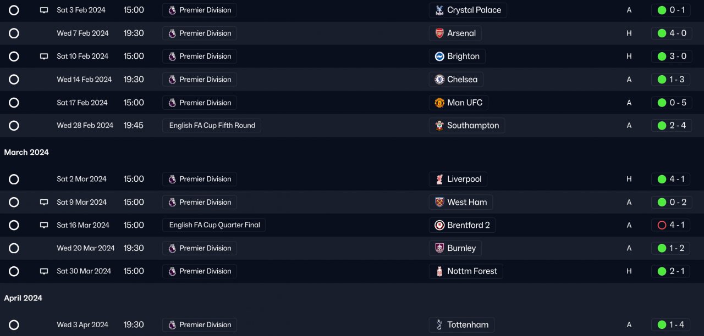Select the circle for Wed 7 Feb 2024

click(x=14, y=33)
